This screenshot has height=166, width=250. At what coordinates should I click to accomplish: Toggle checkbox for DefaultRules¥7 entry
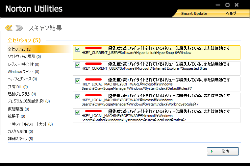[x=78, y=81]
